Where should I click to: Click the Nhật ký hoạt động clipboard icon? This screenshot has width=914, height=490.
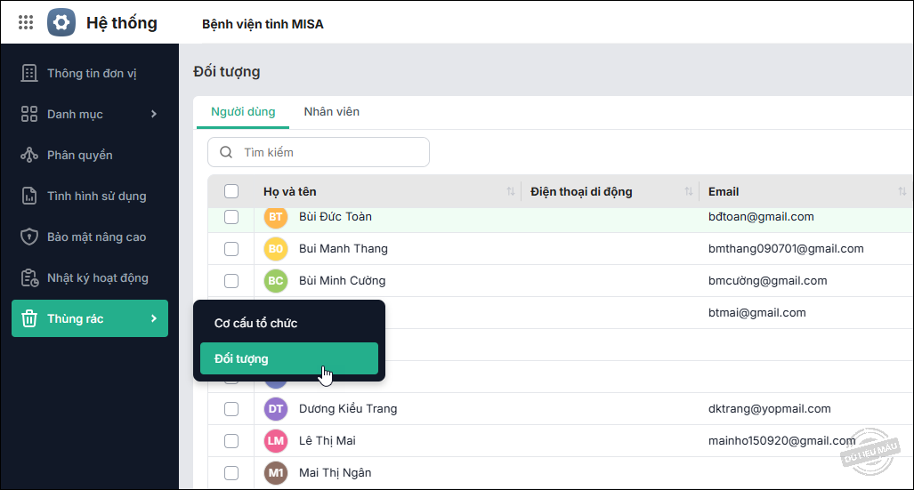(29, 277)
